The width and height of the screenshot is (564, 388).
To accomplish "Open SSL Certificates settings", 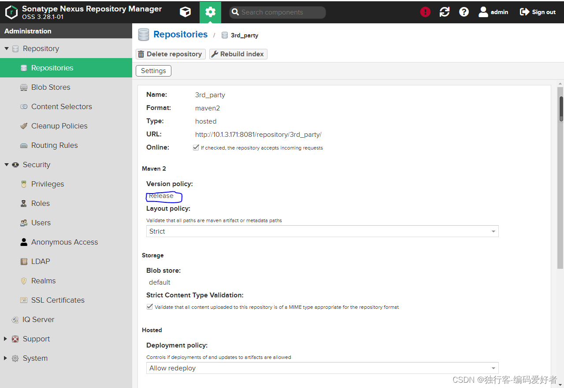I will [58, 300].
